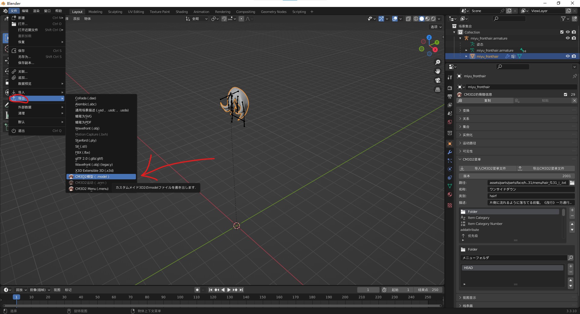Viewport: 580px width, 314px height.
Task: Hide the miyu_fronthair mesh eye icon
Action: [568, 56]
